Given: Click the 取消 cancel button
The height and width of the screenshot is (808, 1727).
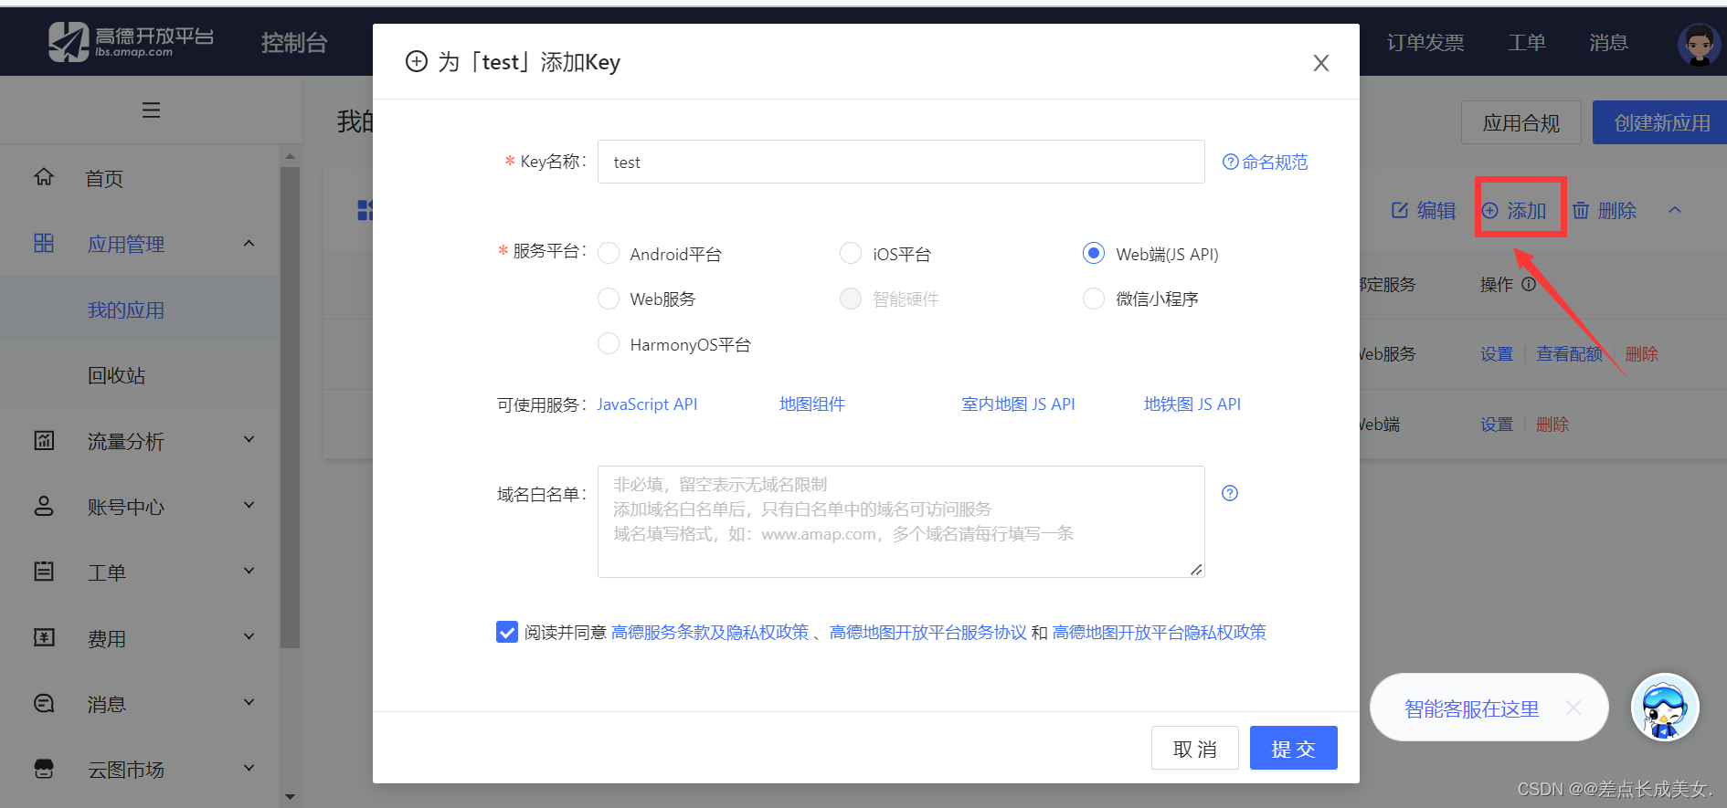Looking at the screenshot, I should [x=1195, y=748].
